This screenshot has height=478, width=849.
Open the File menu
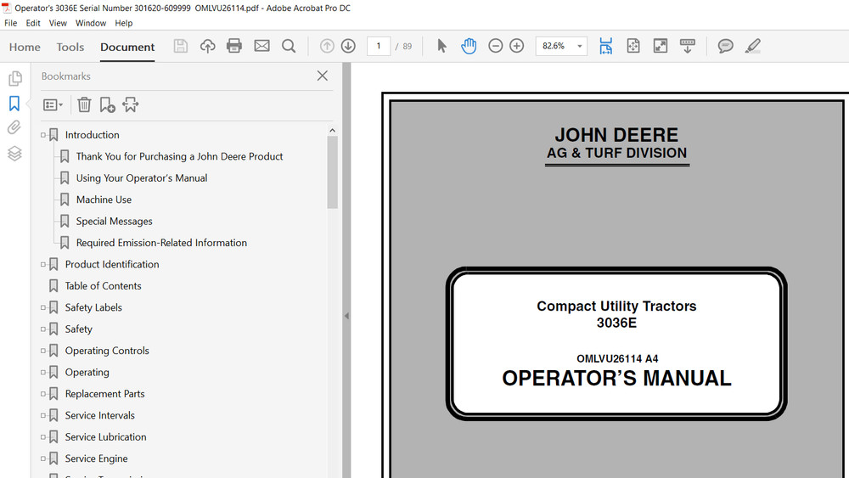(x=11, y=23)
